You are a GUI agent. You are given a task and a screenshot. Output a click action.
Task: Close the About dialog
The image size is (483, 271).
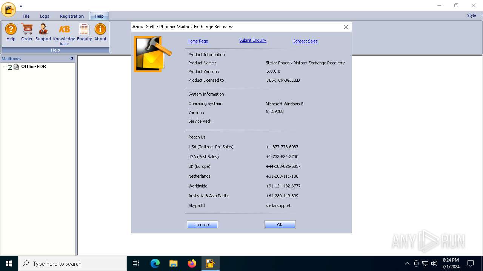[x=346, y=27]
